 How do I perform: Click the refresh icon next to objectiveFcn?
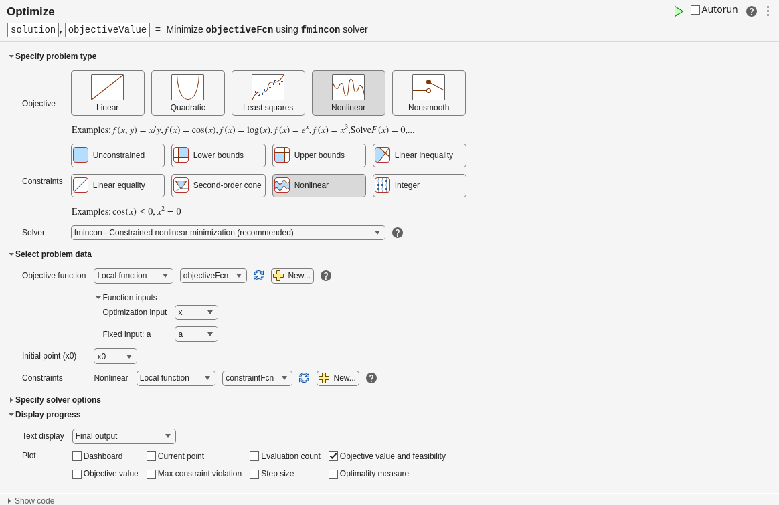pyautogui.click(x=258, y=275)
